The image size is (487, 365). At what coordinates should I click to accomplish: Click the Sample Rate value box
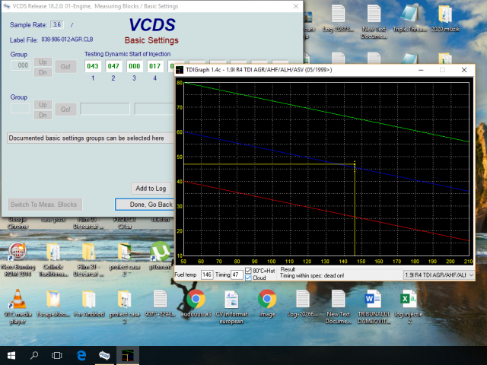click(56, 24)
